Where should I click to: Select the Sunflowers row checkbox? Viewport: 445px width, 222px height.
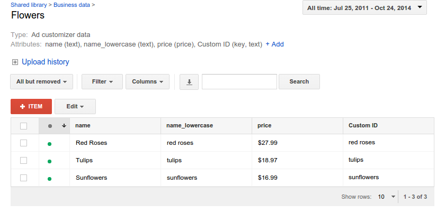[23, 178]
